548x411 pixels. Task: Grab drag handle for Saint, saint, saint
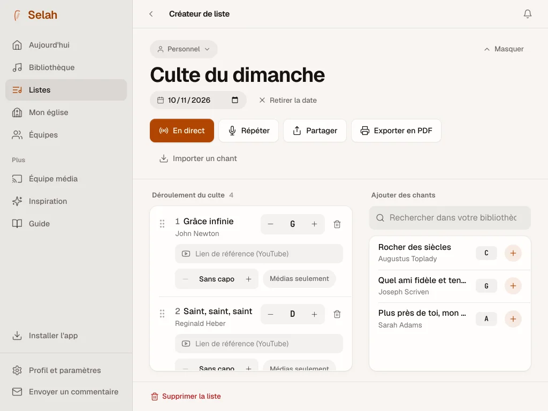[x=162, y=314]
